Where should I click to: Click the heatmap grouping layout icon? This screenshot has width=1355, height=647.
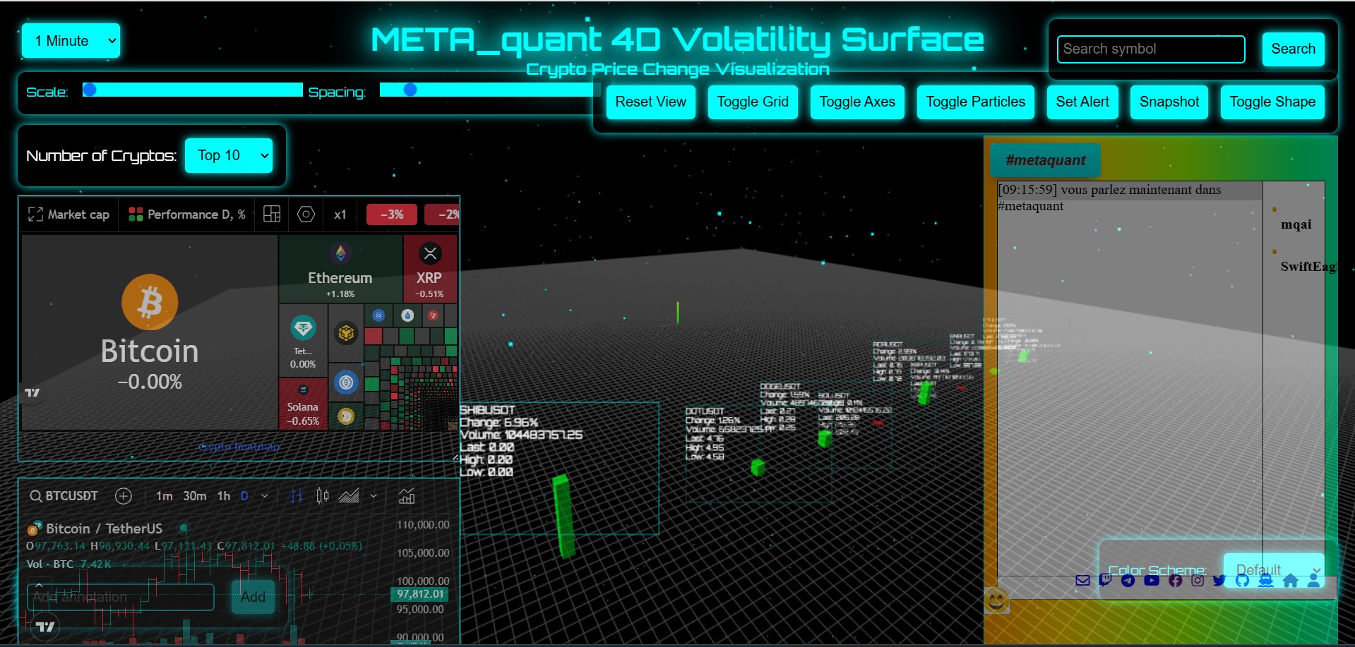pyautogui.click(x=272, y=214)
